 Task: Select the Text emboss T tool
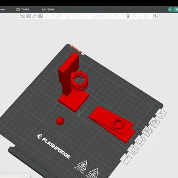point(128,16)
